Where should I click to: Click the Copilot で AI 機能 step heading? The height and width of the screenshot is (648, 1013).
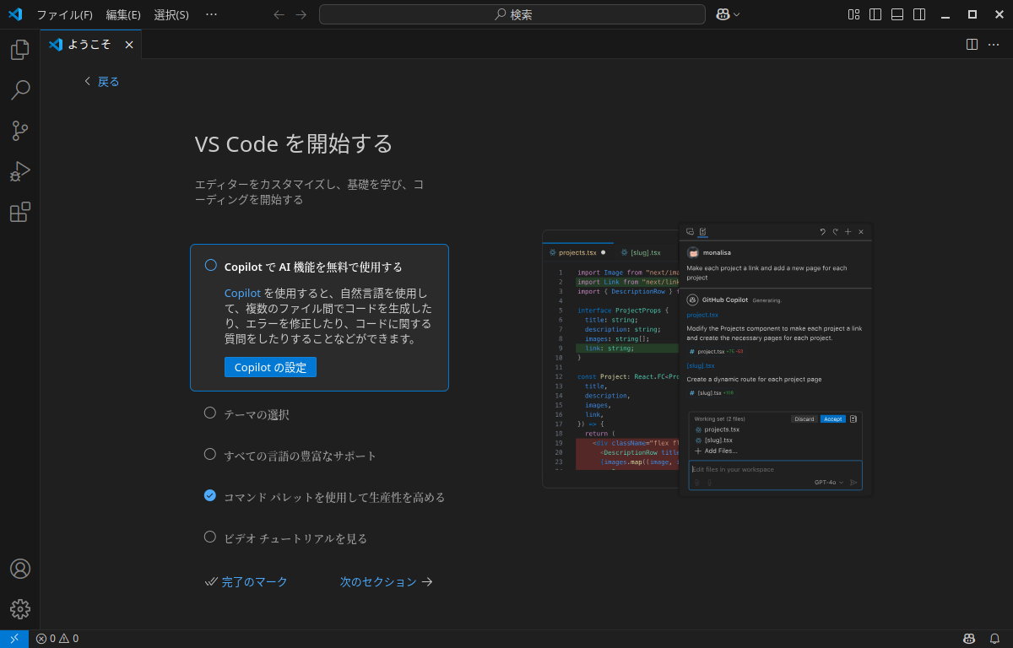point(313,267)
